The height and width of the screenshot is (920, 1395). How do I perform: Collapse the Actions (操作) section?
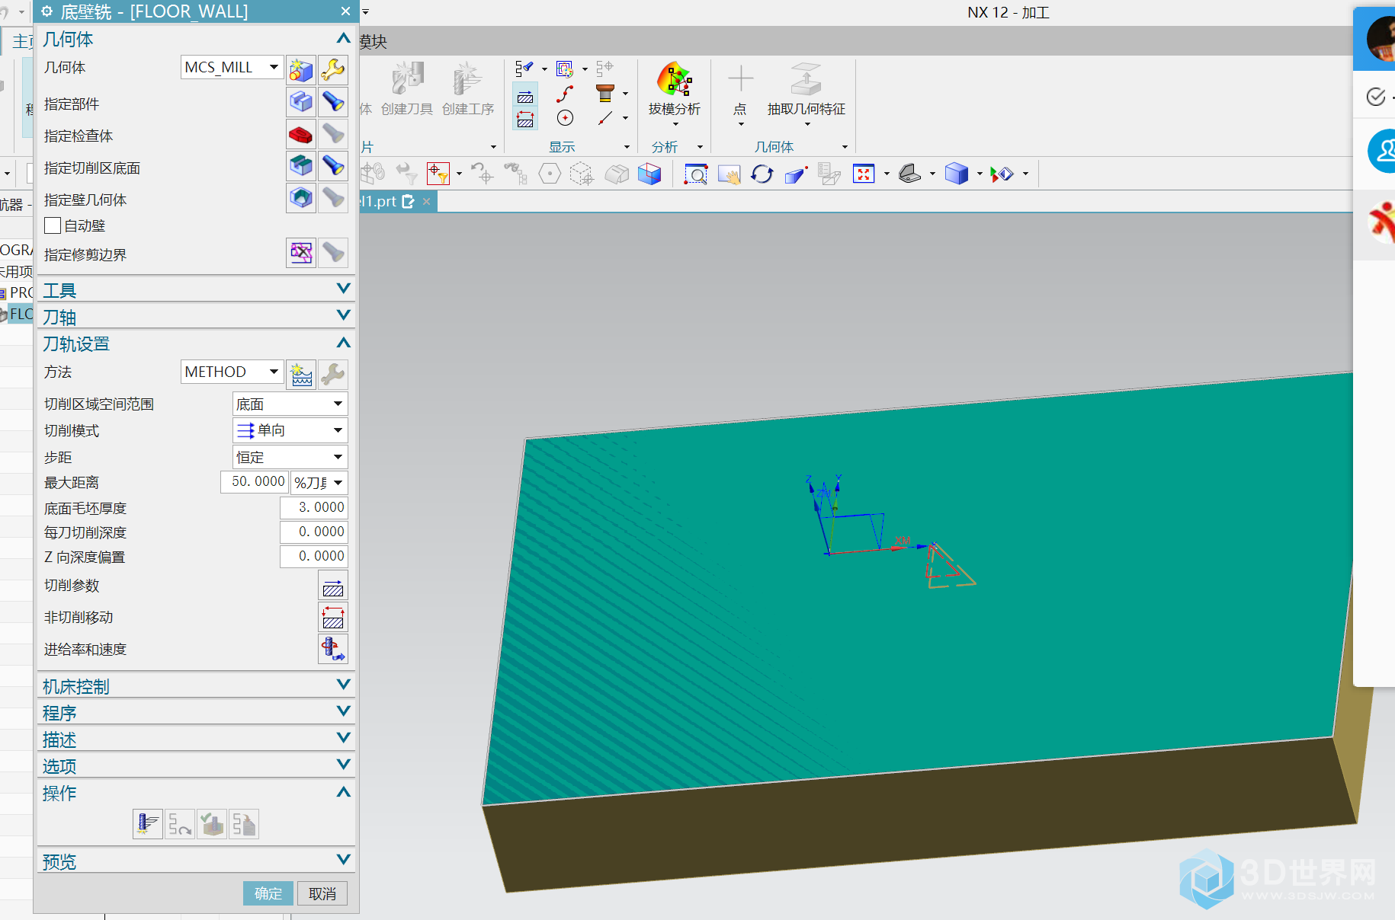pos(343,792)
